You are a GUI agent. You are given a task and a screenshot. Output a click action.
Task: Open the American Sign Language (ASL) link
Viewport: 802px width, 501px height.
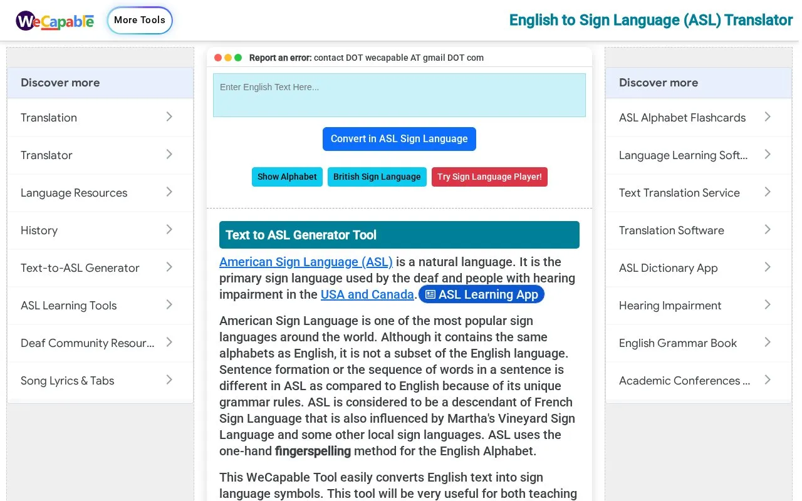click(306, 262)
